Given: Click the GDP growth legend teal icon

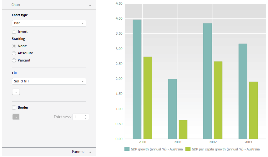Looking at the screenshot, I should point(127,149).
